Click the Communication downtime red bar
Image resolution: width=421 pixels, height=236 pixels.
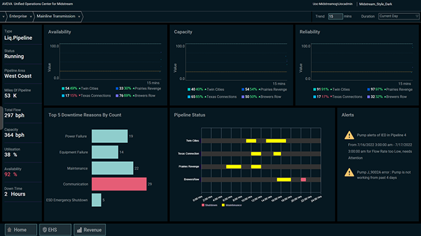tap(119, 184)
